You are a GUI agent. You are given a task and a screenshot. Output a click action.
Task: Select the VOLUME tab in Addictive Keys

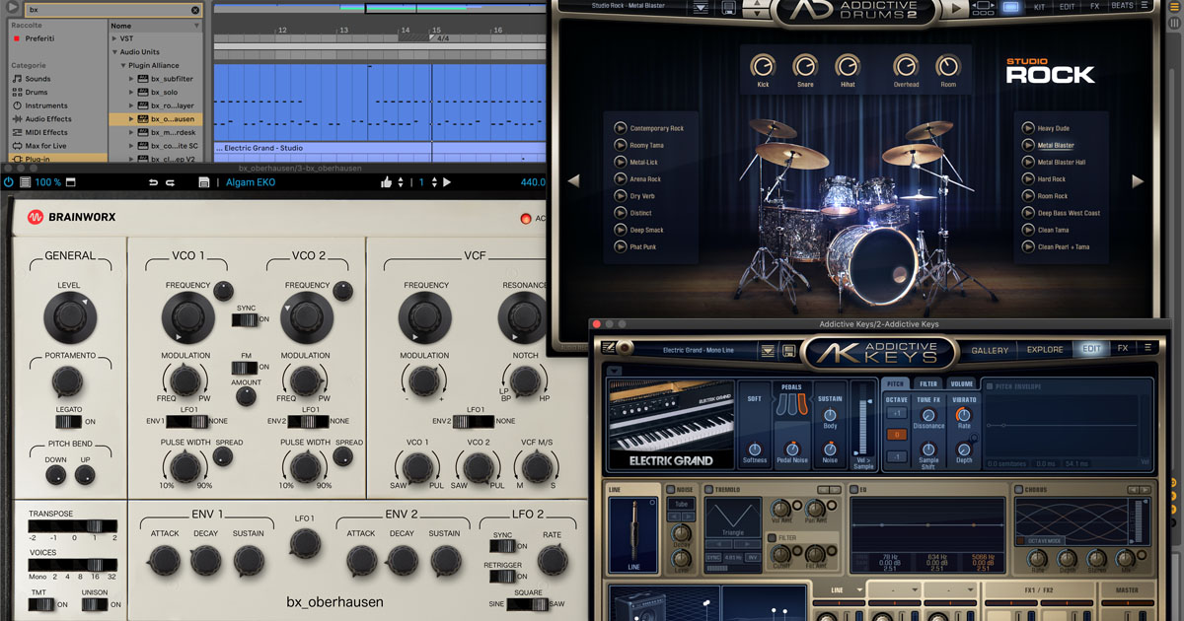tap(961, 384)
